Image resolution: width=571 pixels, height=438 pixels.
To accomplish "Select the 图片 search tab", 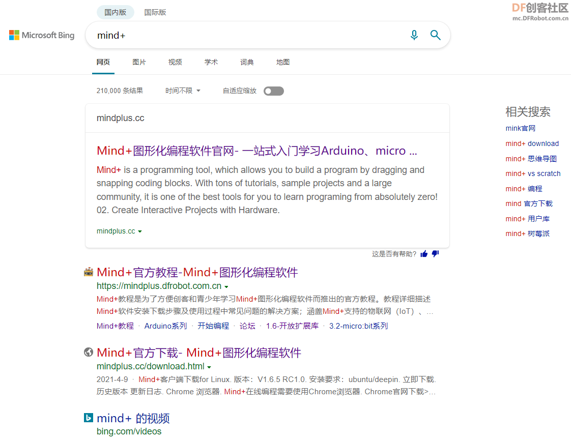I will 139,62.
